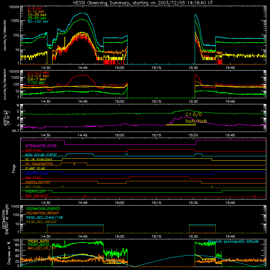Click the PARTICLE_FLAG label
This screenshot has height=270, width=270.
[x=38, y=182]
